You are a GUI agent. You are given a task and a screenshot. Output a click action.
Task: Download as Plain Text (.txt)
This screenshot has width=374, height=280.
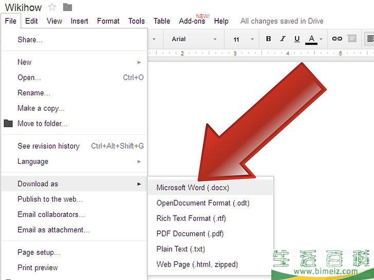pyautogui.click(x=211, y=249)
